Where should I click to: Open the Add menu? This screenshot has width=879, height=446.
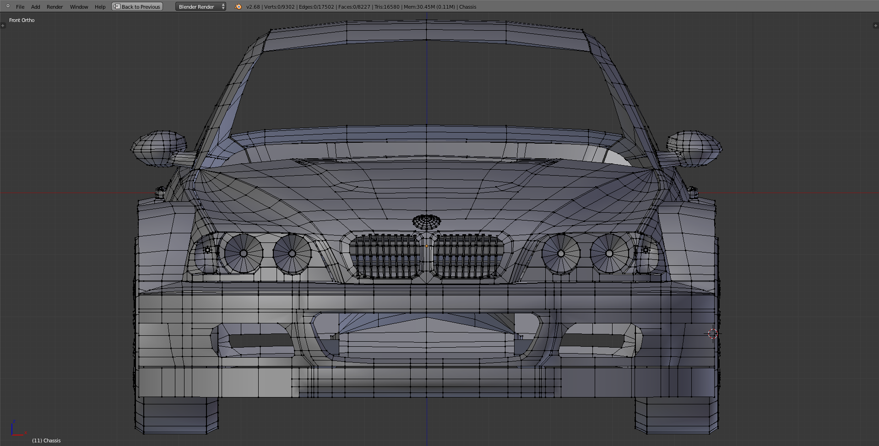[x=36, y=7]
